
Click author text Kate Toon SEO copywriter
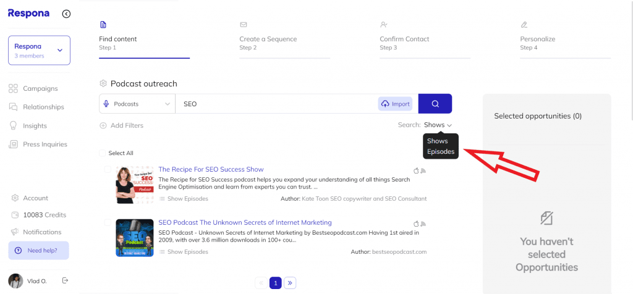point(364,199)
